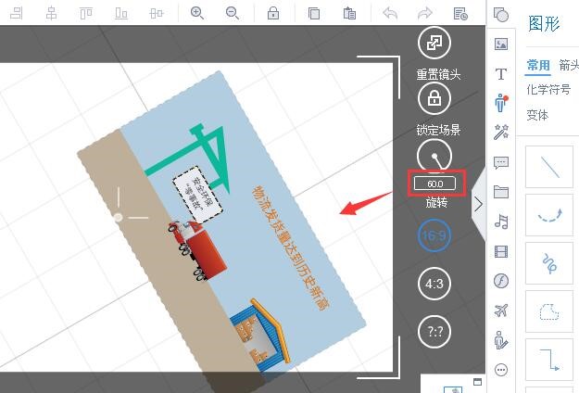Select the 16:9 aspect ratio
This screenshot has height=393, width=579.
(x=434, y=235)
